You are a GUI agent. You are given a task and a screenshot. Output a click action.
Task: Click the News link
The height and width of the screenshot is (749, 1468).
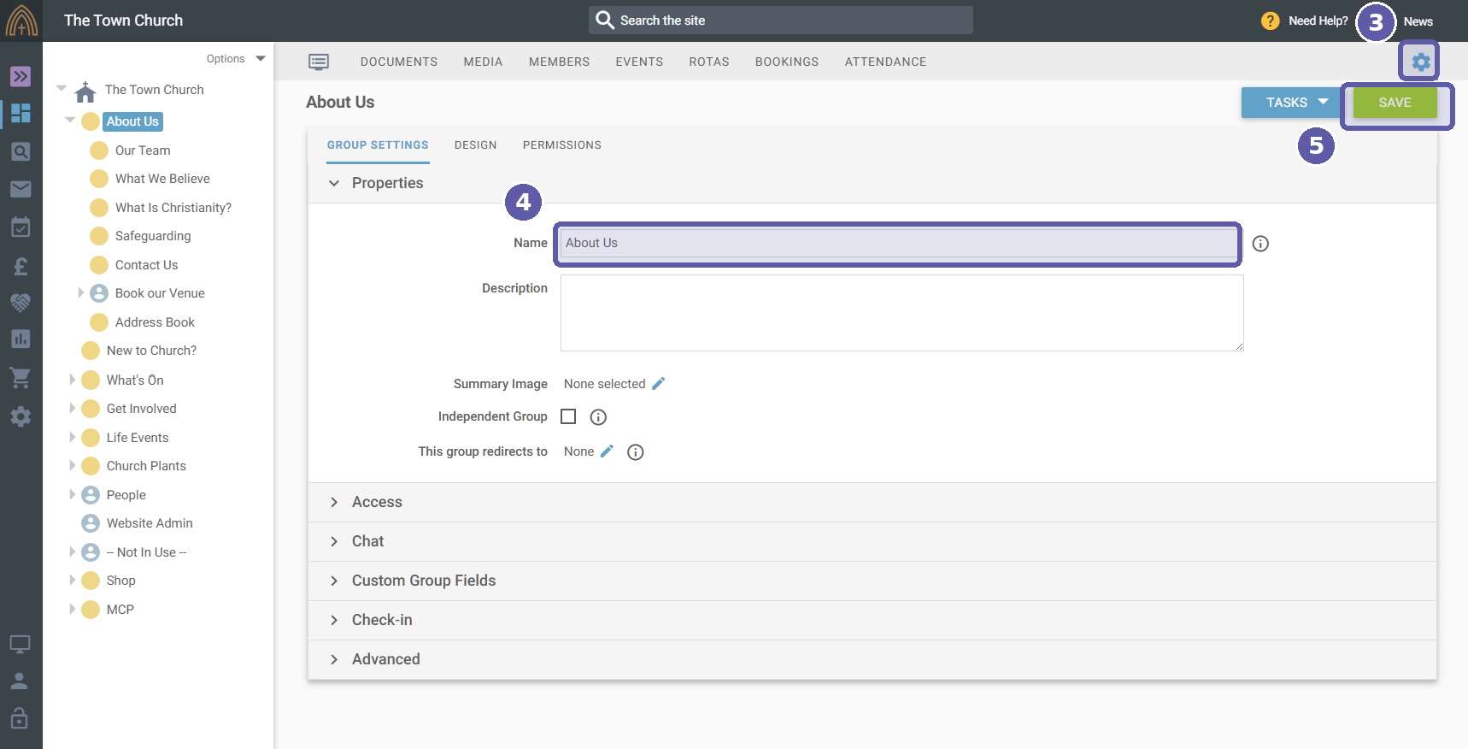point(1418,21)
